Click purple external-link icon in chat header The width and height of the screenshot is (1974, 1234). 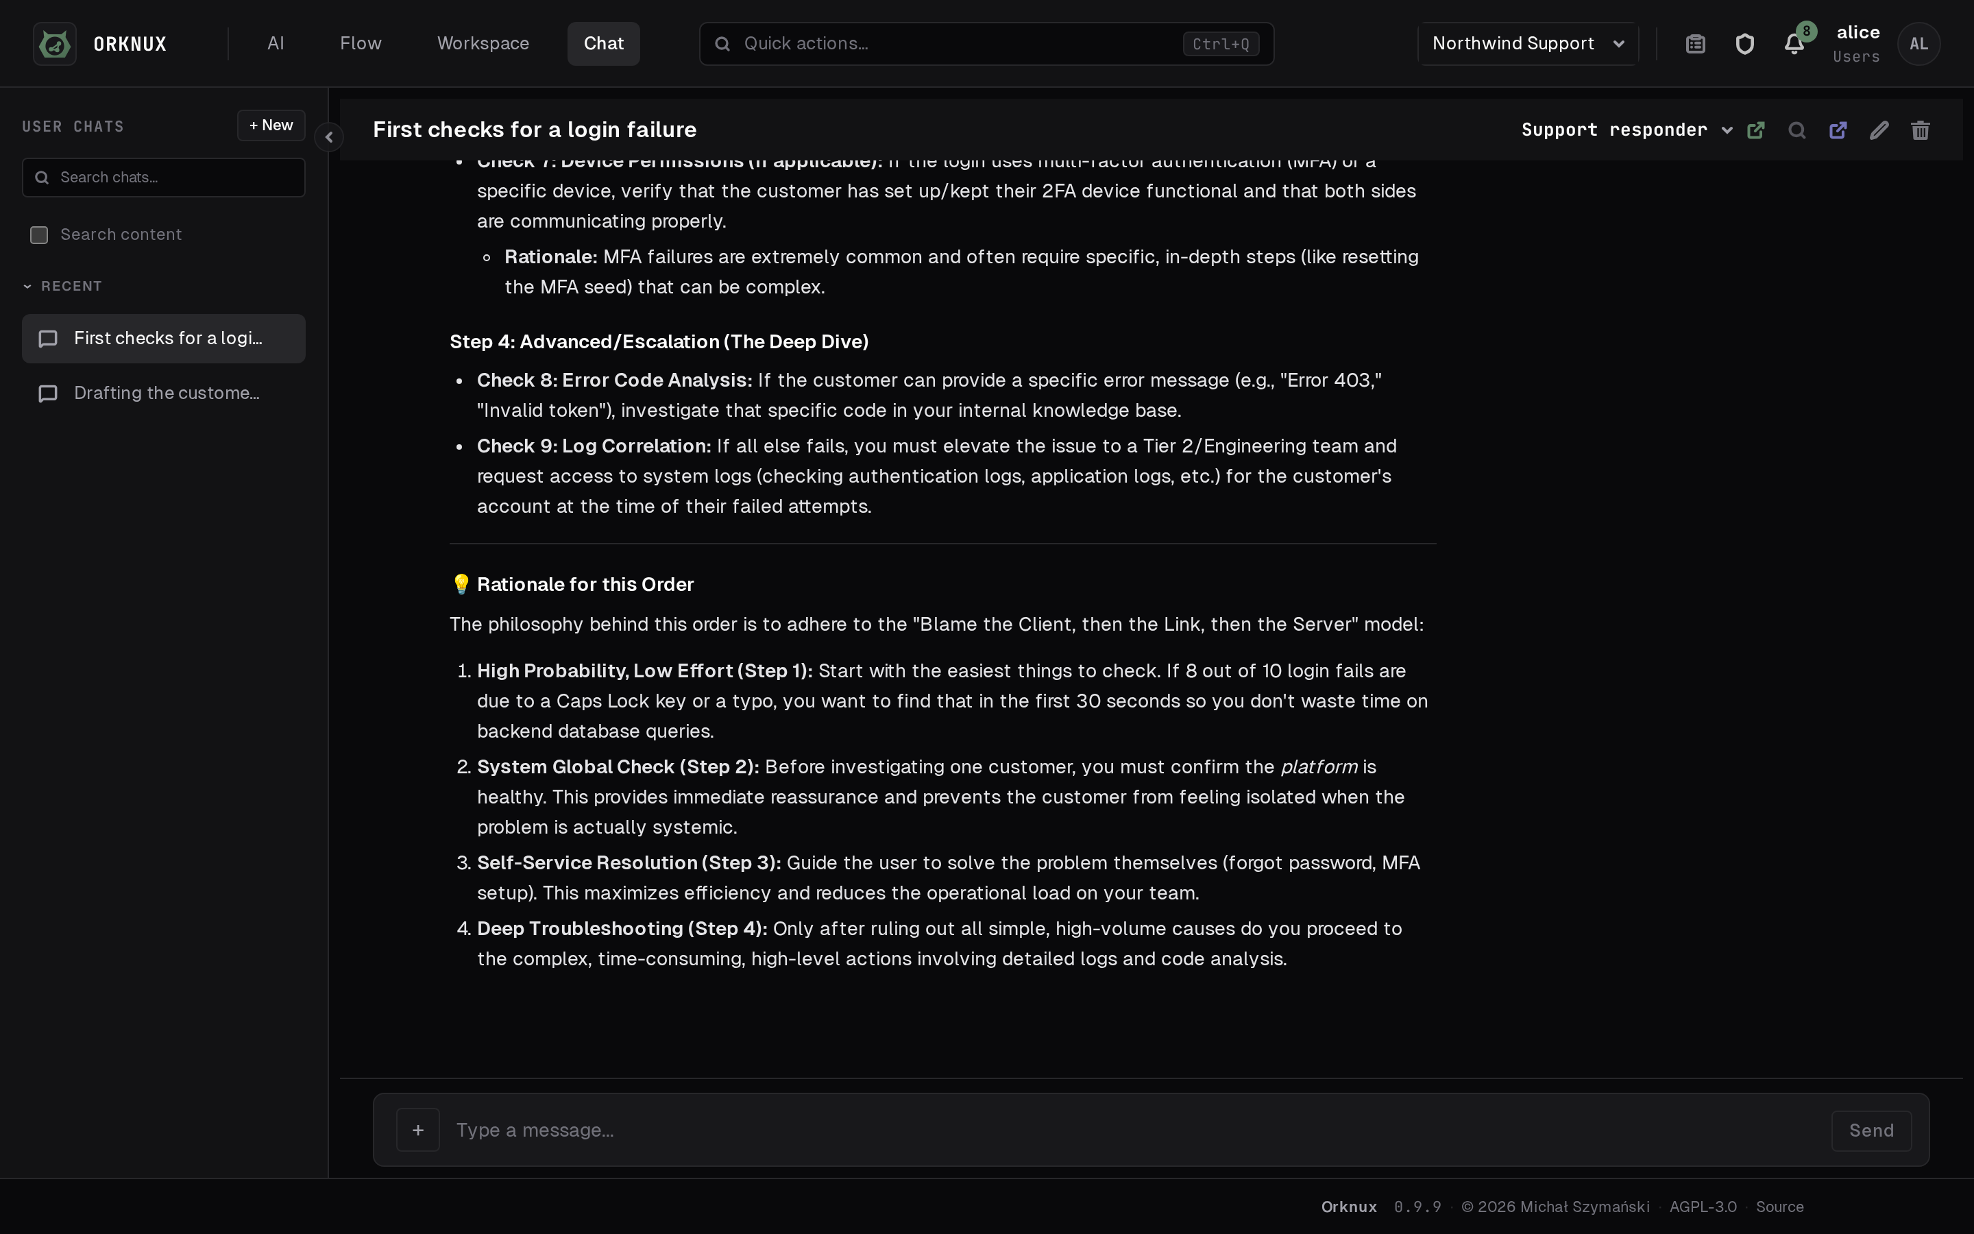1838,130
